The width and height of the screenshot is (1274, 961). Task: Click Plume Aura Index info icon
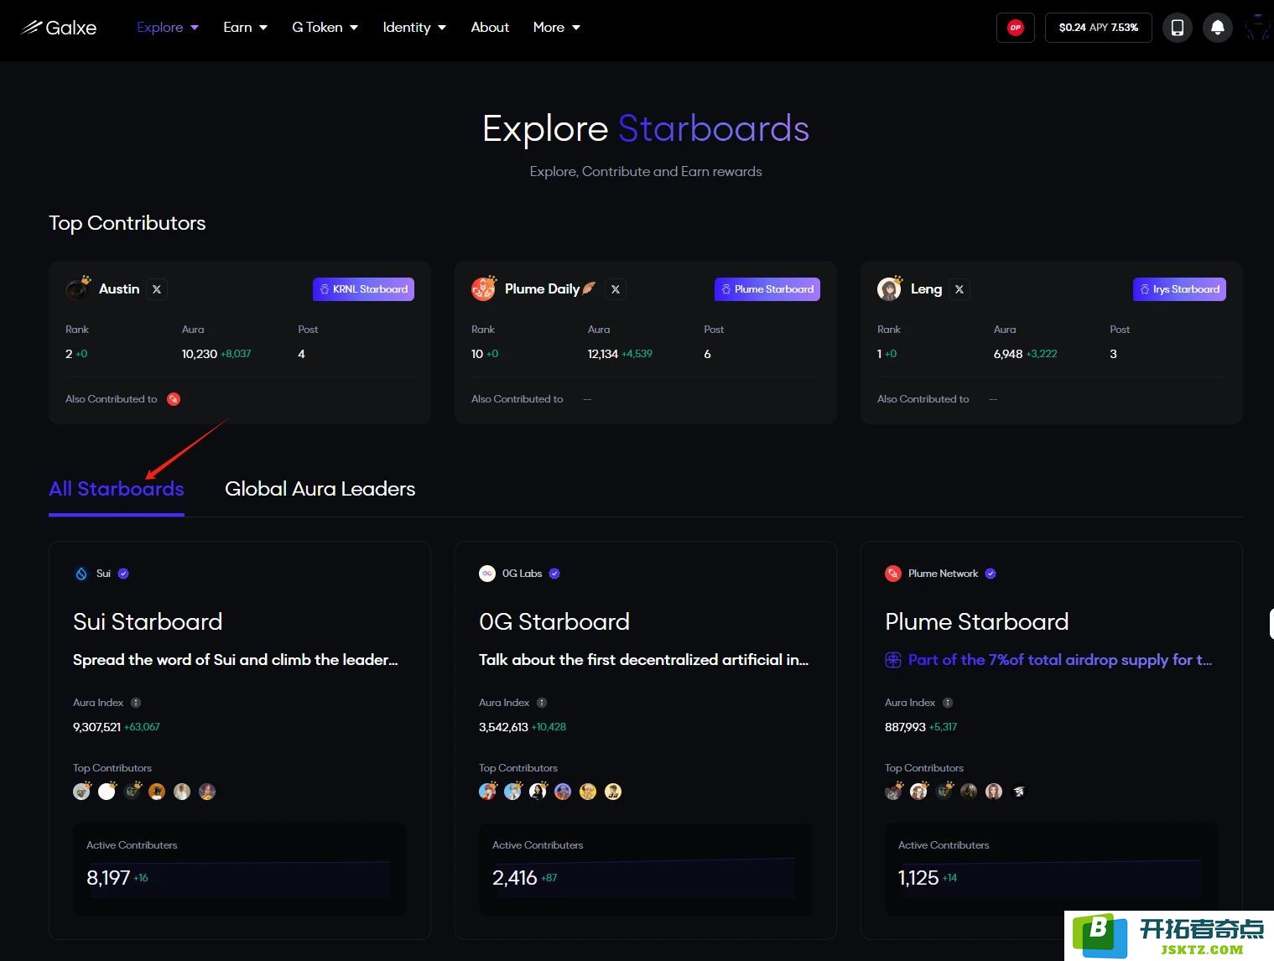click(x=948, y=703)
